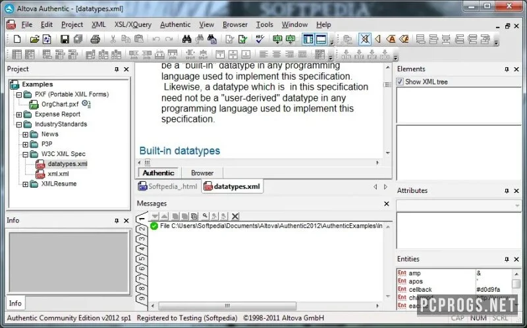Viewport: 527px width, 328px height.
Task: Click the Save All icon
Action: pyautogui.click(x=78, y=40)
